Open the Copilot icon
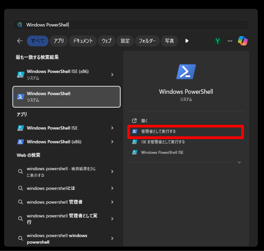The width and height of the screenshot is (264, 251). (243, 41)
